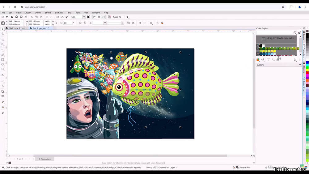
Task: Select the Transparency checkerboard tool
Action: coord(3,96)
